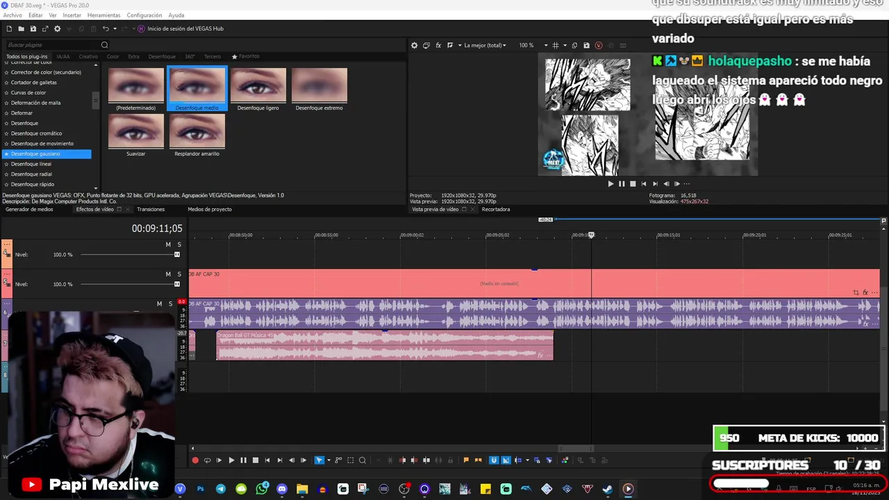This screenshot has height=500, width=889.
Task: Solo track 4 with its S button
Action: [x=179, y=244]
